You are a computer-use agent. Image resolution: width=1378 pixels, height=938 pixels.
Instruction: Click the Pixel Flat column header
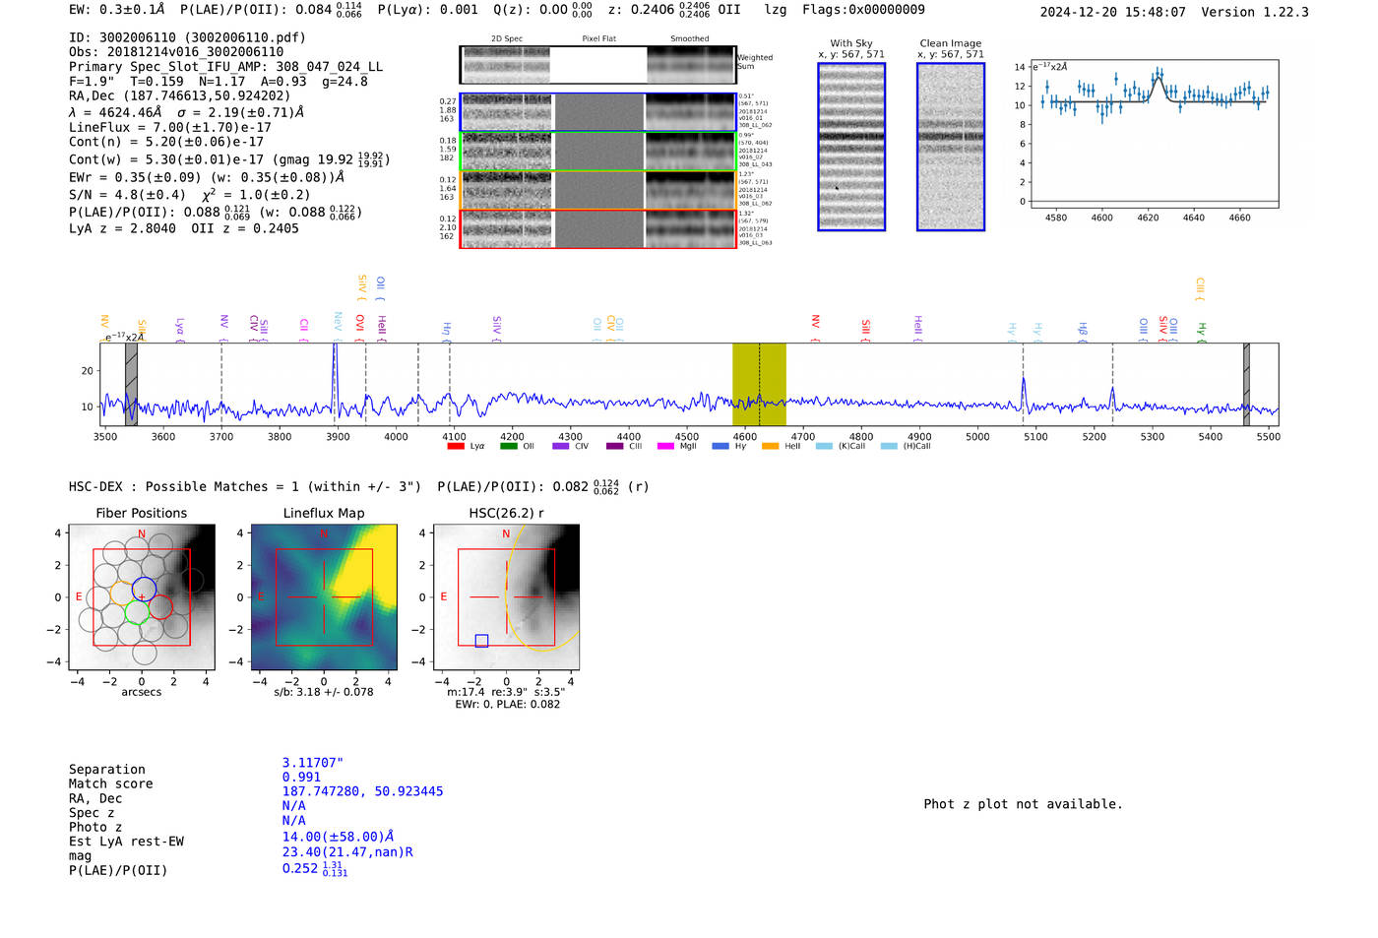coord(598,39)
